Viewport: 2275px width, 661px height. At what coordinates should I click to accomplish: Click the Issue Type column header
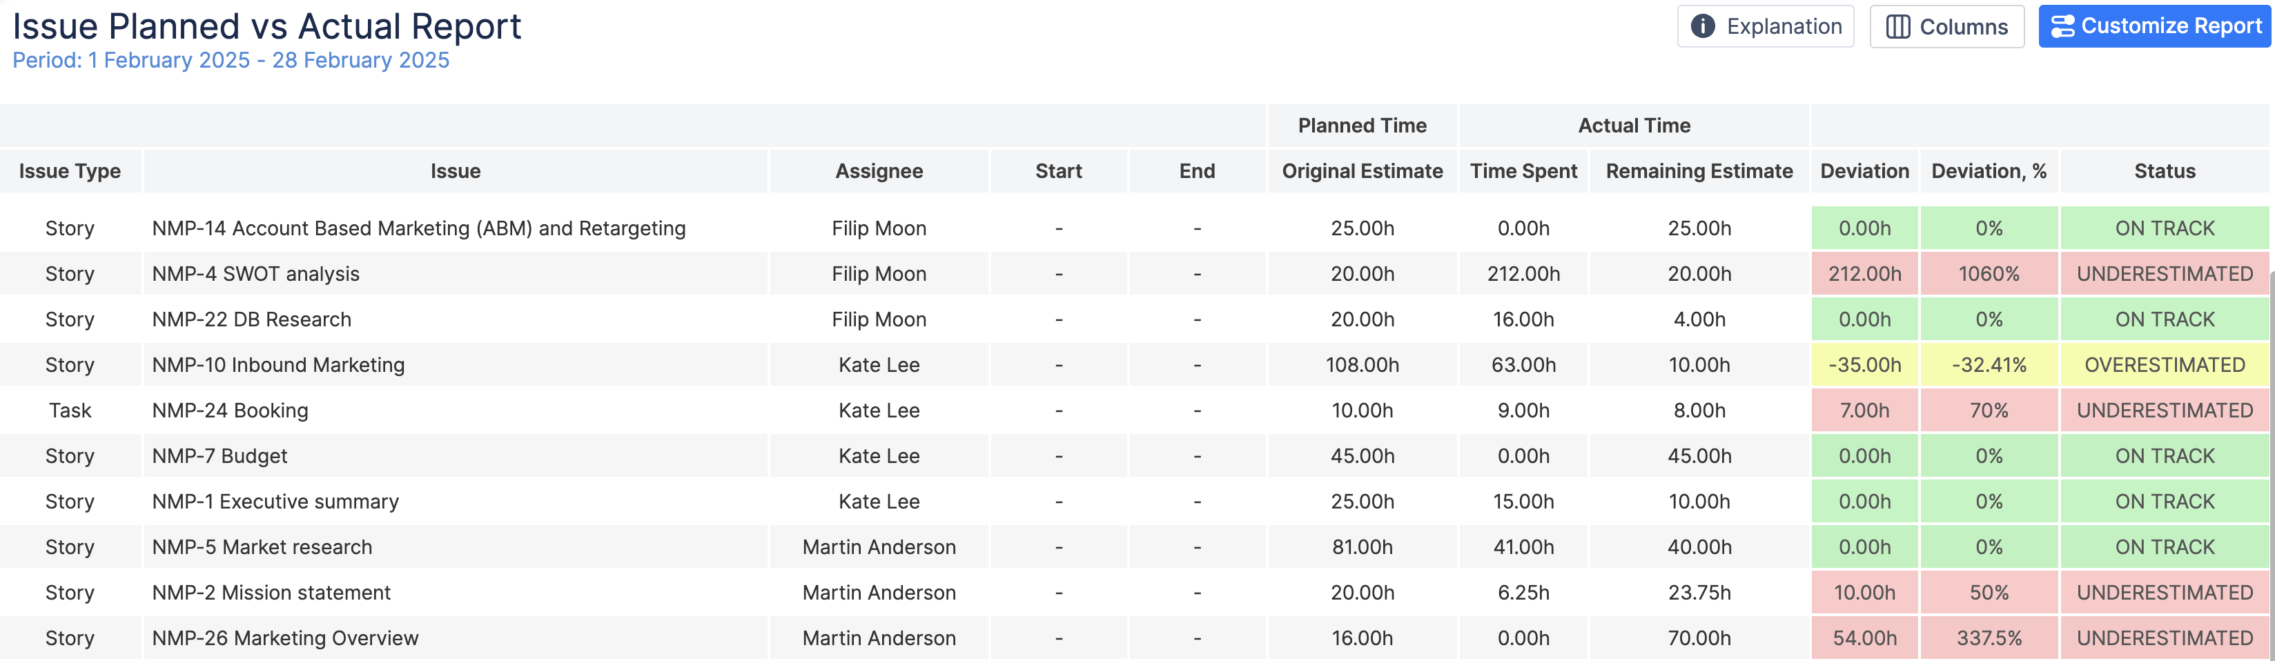(x=70, y=170)
